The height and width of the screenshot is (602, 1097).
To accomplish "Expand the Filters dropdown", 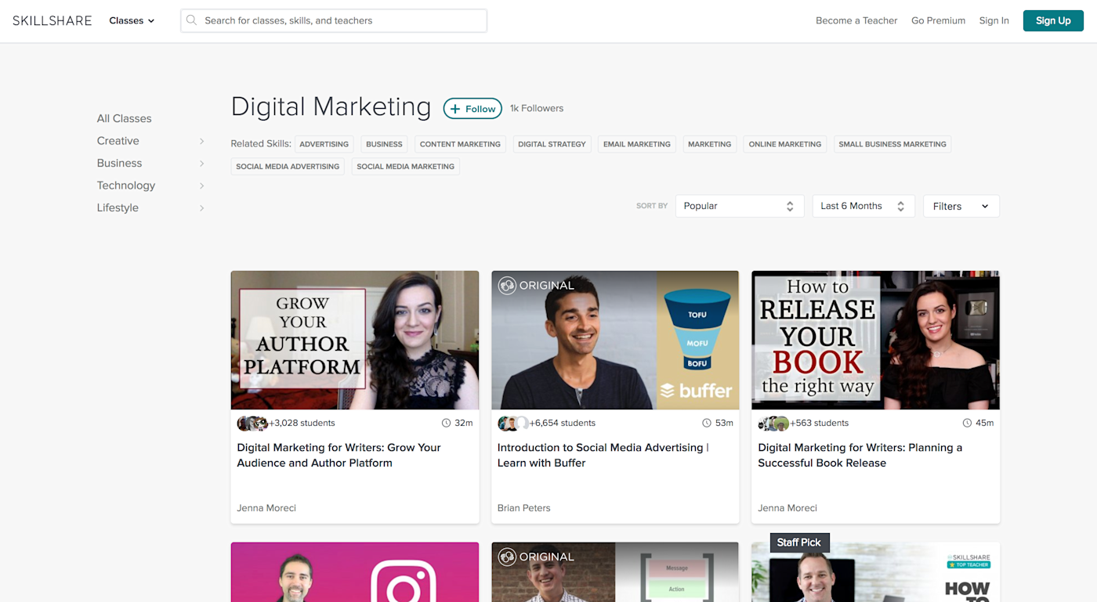I will coord(961,206).
